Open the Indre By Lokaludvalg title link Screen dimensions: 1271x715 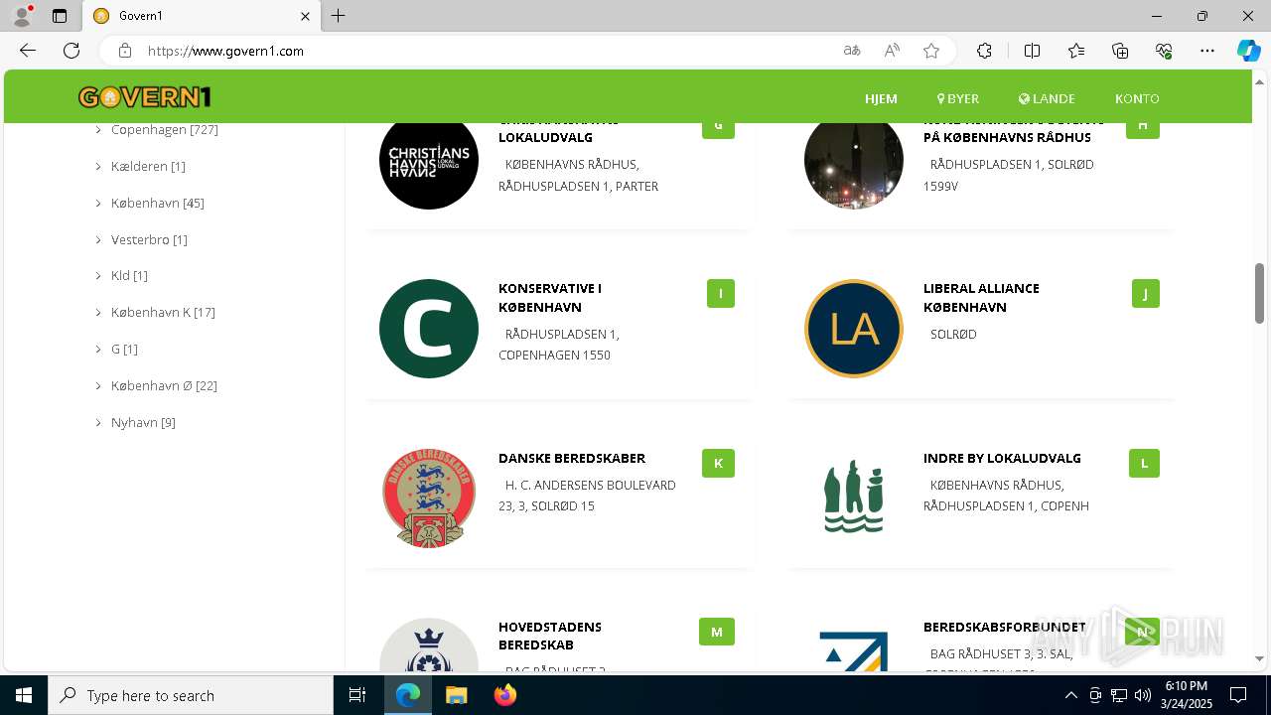1002,458
